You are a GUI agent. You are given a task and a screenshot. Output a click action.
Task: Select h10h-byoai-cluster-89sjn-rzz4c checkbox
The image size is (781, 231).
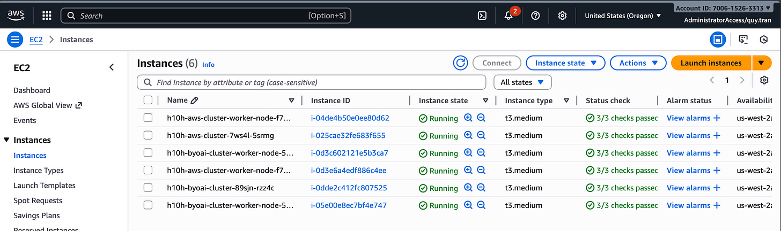tap(148, 188)
